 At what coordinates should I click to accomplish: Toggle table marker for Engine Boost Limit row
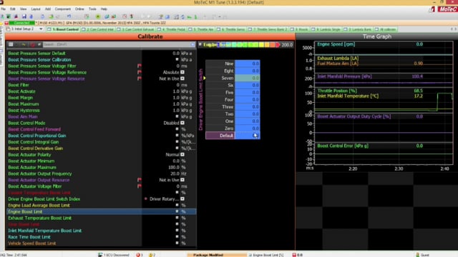177,211
